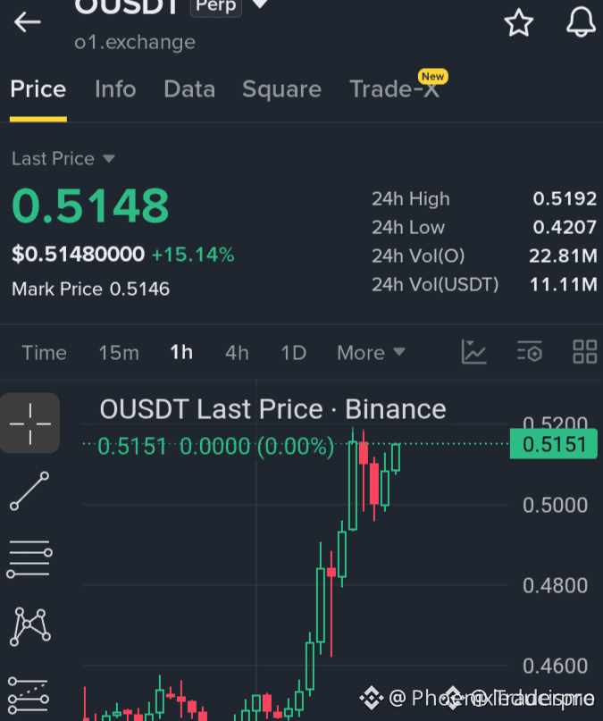
Task: Select the 1D chart interval
Action: [294, 353]
